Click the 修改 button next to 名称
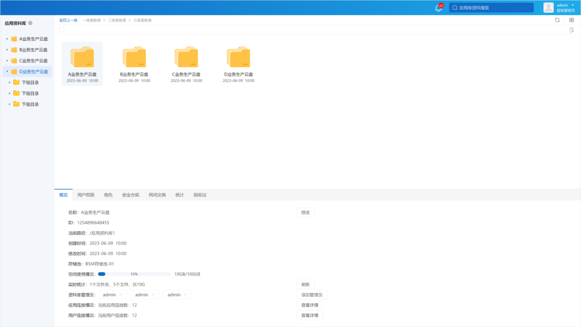Viewport: 581px width, 327px height. tap(305, 212)
